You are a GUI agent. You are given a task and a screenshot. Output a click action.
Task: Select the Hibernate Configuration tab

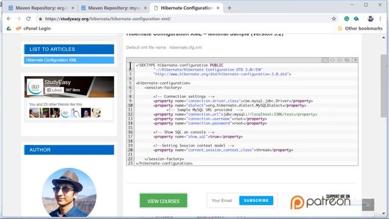187,8
